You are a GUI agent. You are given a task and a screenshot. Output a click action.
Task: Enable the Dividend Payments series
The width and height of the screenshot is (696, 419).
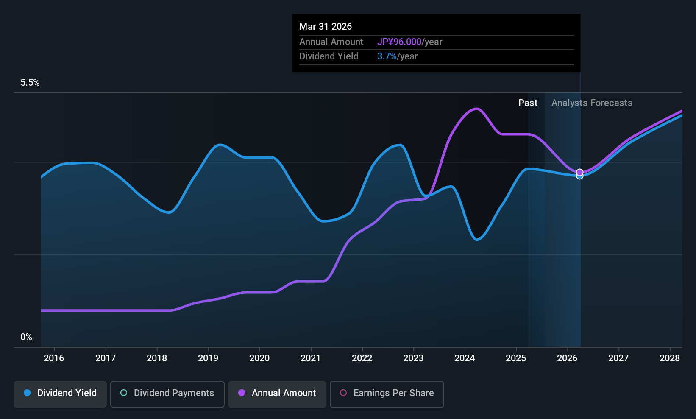point(167,394)
